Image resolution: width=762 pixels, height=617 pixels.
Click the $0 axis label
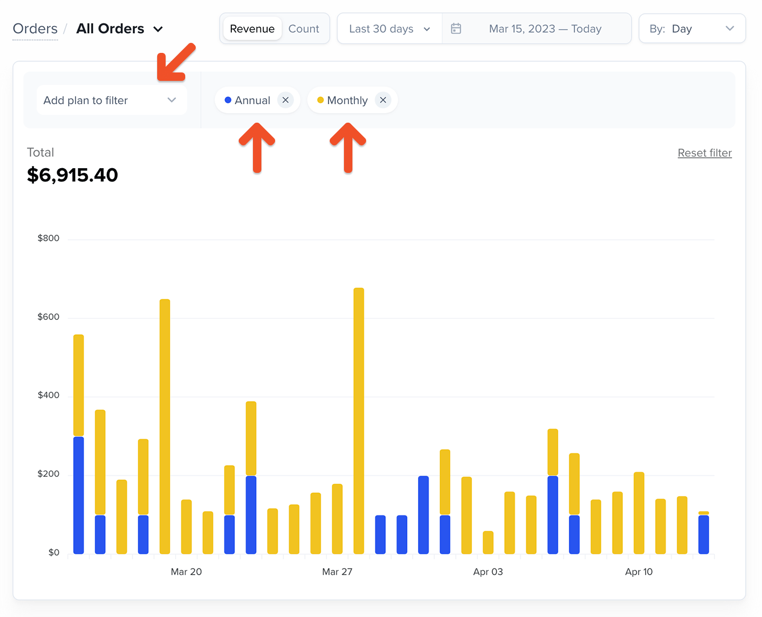(x=54, y=552)
